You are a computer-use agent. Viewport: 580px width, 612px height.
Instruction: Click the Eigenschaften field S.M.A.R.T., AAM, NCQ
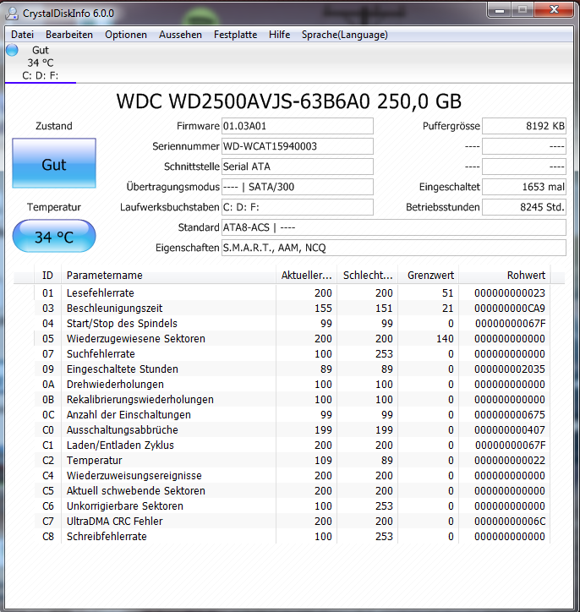[x=394, y=248]
